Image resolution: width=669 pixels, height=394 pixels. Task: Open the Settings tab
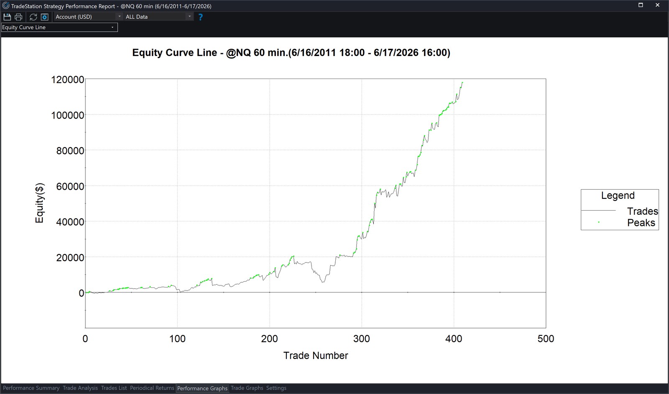276,388
